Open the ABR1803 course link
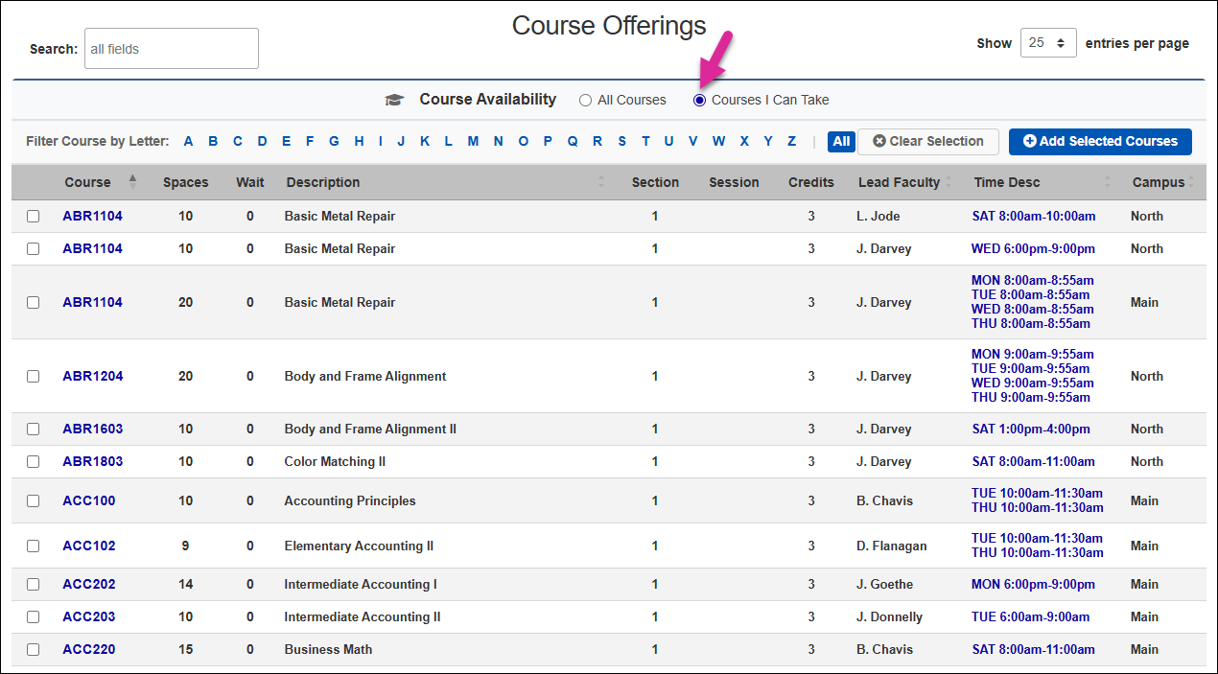The height and width of the screenshot is (674, 1218). [x=93, y=461]
